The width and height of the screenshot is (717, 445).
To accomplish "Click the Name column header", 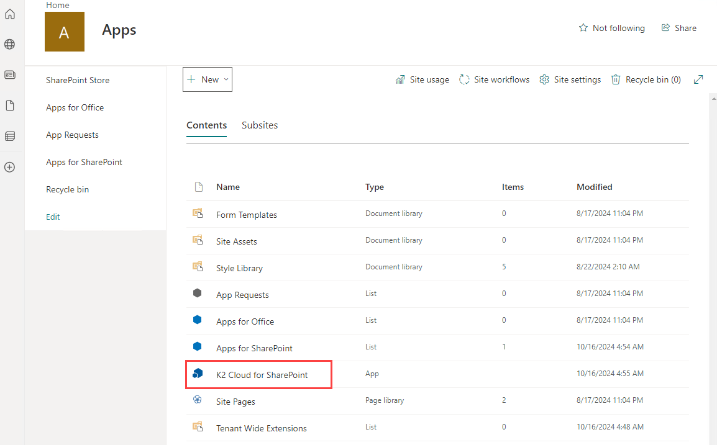I will pyautogui.click(x=228, y=187).
